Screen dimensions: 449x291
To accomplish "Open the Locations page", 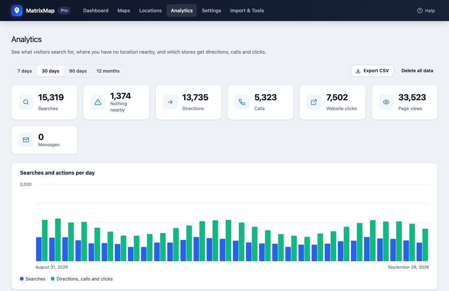I will point(150,10).
